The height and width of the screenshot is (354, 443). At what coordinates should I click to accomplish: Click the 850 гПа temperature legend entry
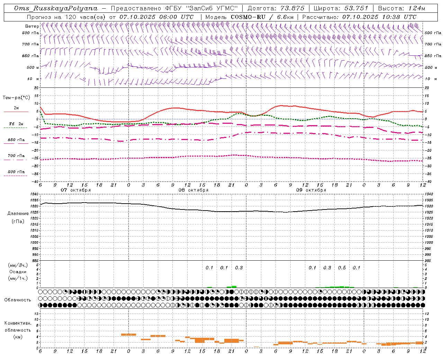click(16, 140)
